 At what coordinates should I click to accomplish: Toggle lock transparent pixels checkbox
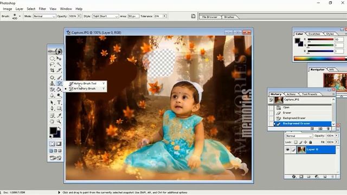click(x=295, y=142)
